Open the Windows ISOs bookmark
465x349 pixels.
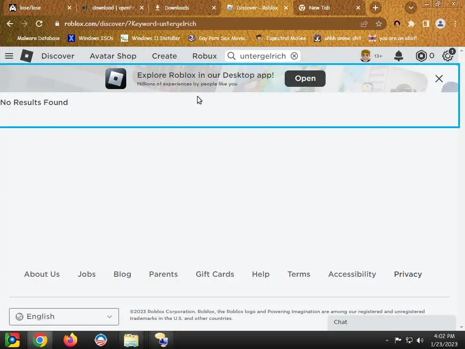pyautogui.click(x=90, y=38)
